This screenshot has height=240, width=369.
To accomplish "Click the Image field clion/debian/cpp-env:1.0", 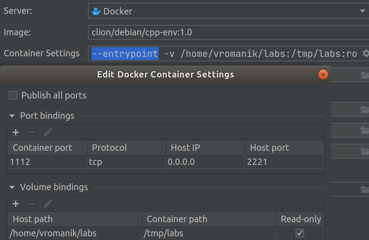I will (x=228, y=32).
